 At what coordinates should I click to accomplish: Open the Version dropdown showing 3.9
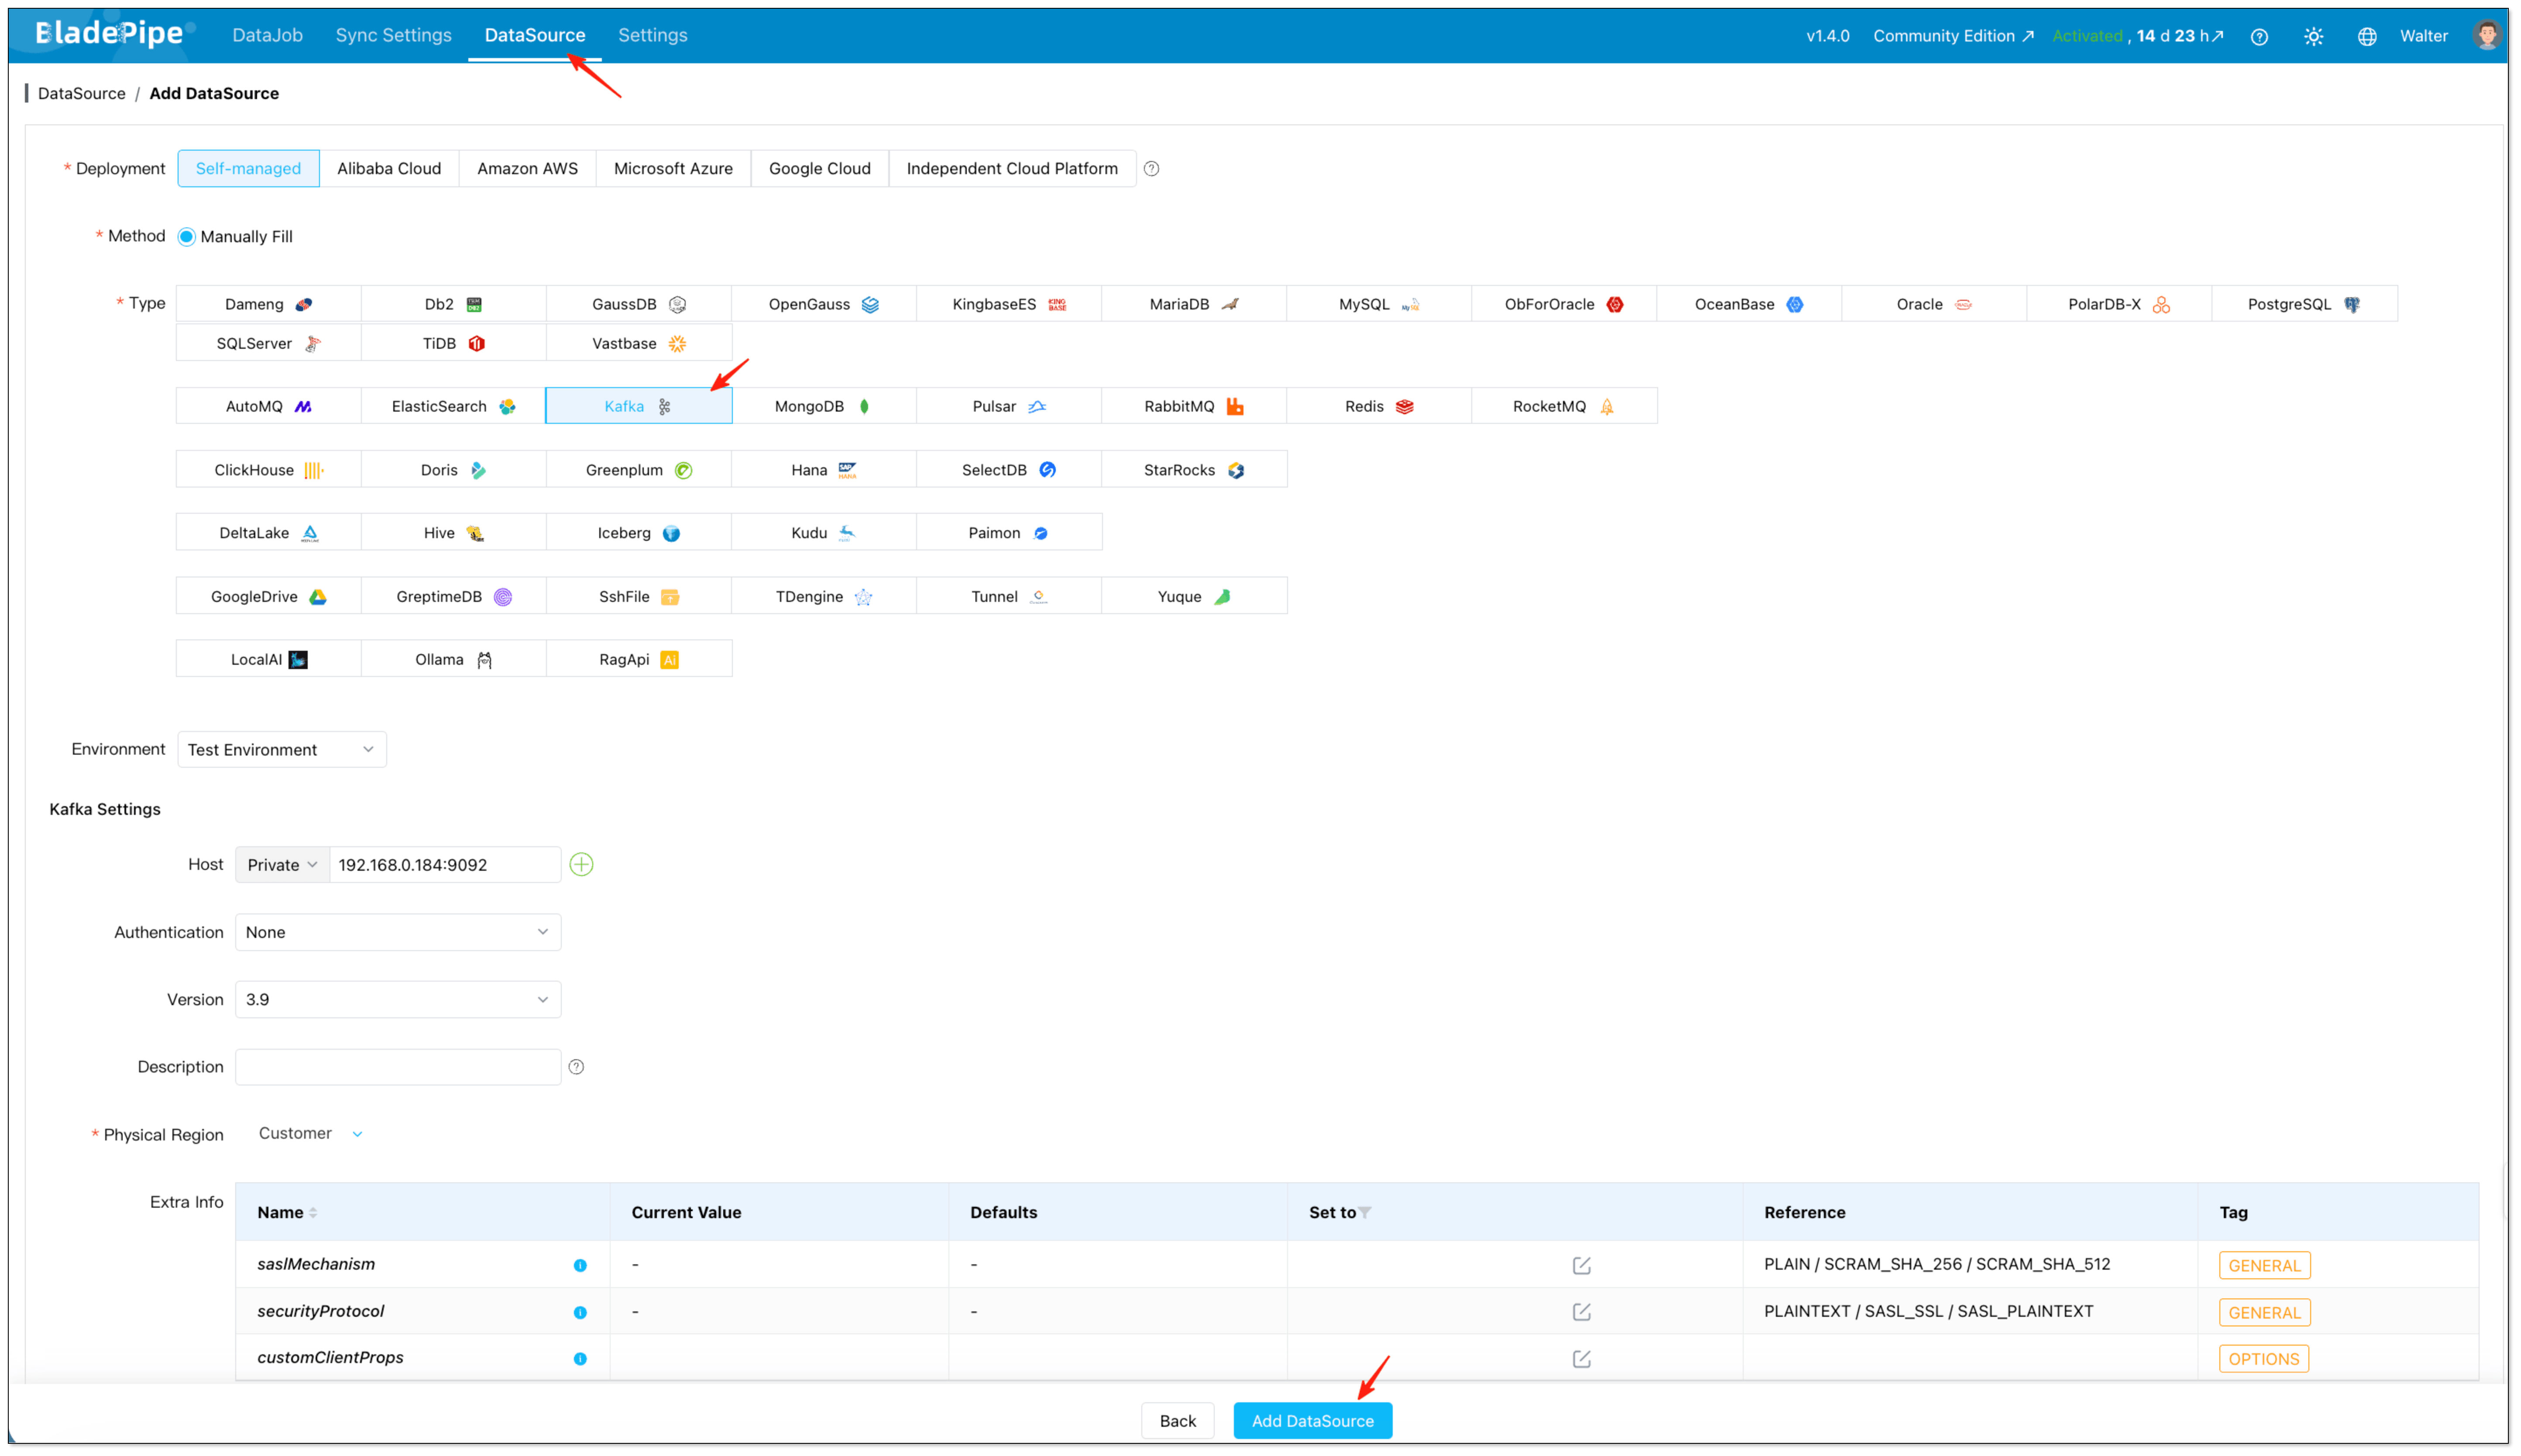point(397,999)
